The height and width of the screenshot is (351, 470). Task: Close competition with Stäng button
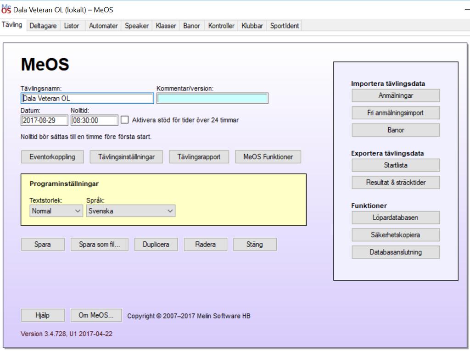pos(255,244)
